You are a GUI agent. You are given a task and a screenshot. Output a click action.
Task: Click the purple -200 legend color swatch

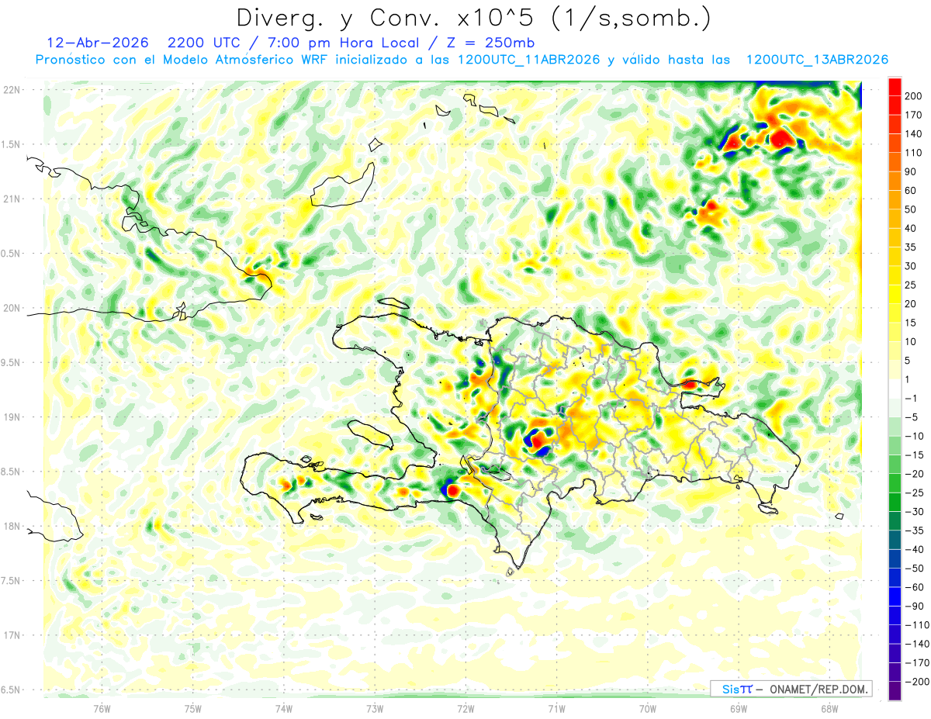click(x=895, y=691)
